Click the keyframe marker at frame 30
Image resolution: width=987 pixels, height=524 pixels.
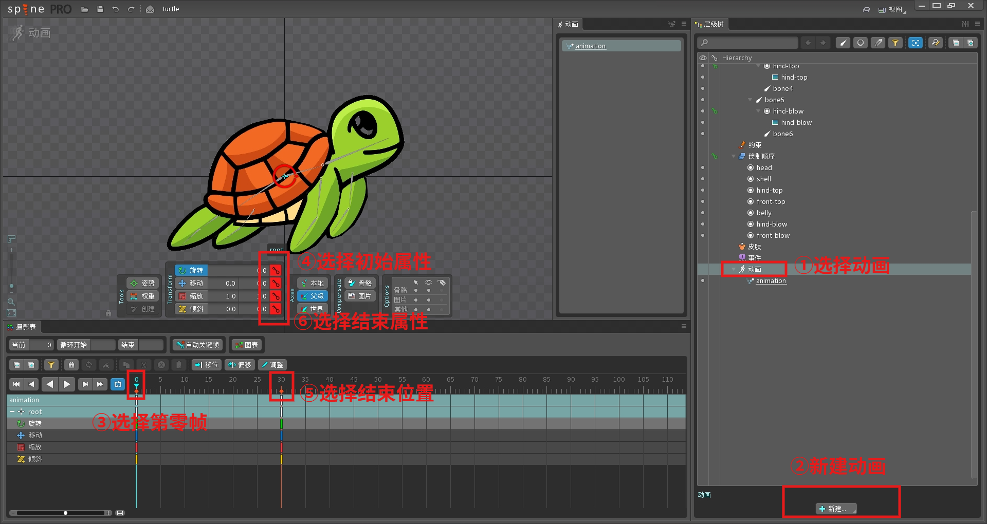click(281, 391)
